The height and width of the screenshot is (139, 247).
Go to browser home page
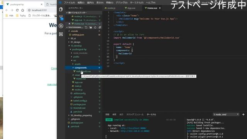(23, 10)
